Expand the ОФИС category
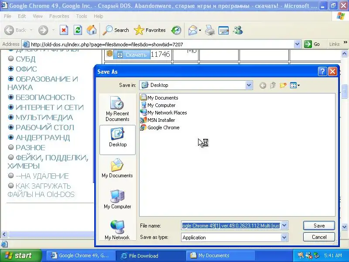The height and width of the screenshot is (262, 349). pyautogui.click(x=10, y=69)
